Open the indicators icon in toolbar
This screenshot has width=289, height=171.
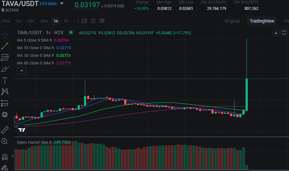tap(84, 21)
